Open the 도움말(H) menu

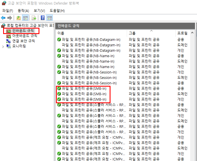(57, 11)
